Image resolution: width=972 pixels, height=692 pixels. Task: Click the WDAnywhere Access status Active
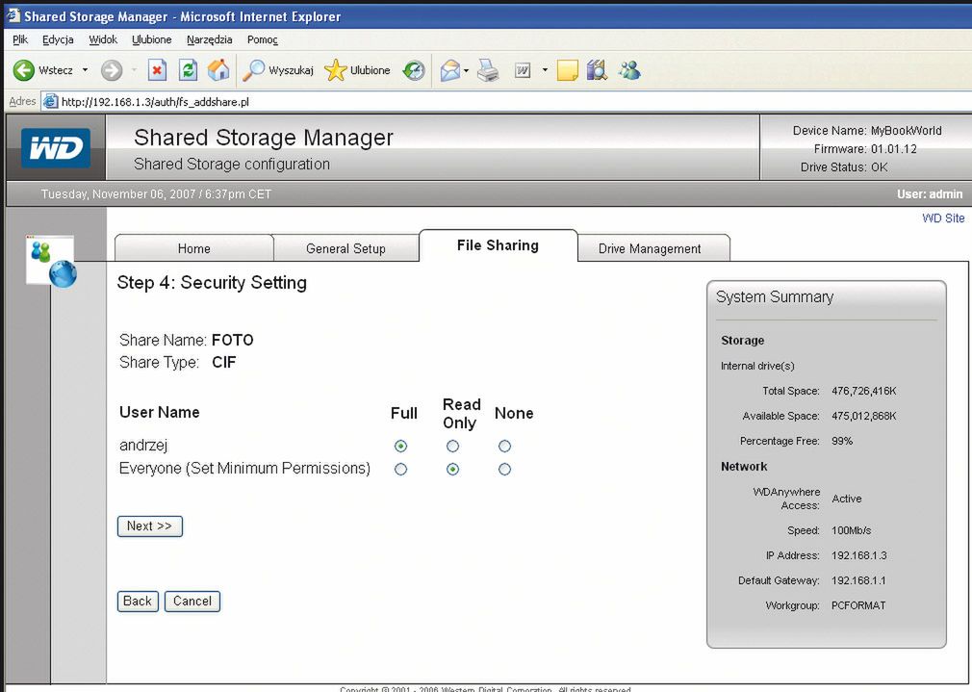pyautogui.click(x=847, y=499)
